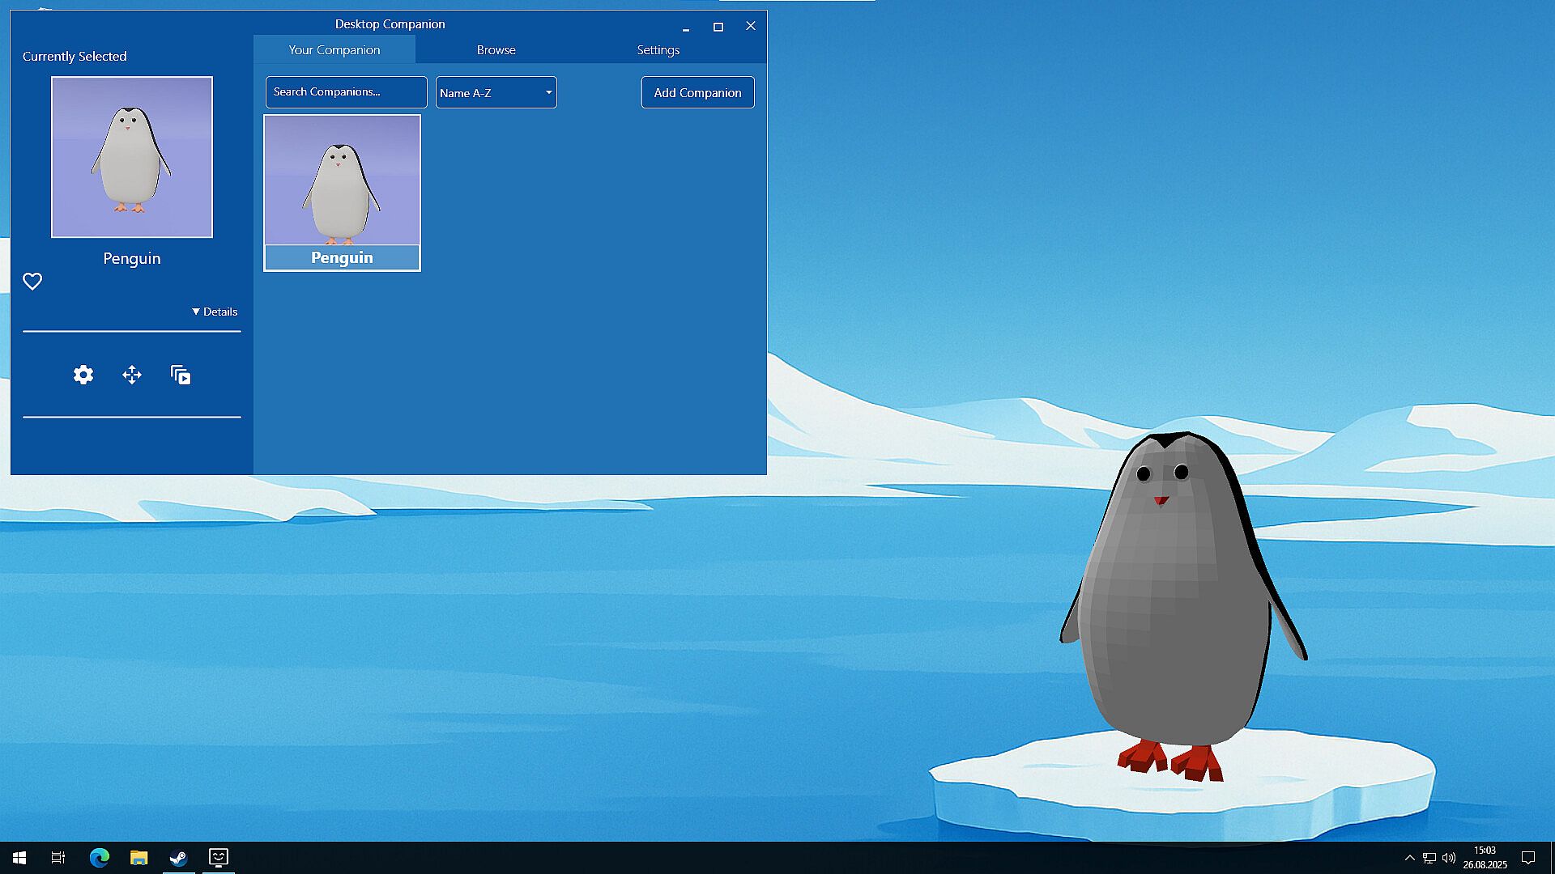Launch Microsoft Edge from the taskbar
The height and width of the screenshot is (874, 1555).
point(99,857)
